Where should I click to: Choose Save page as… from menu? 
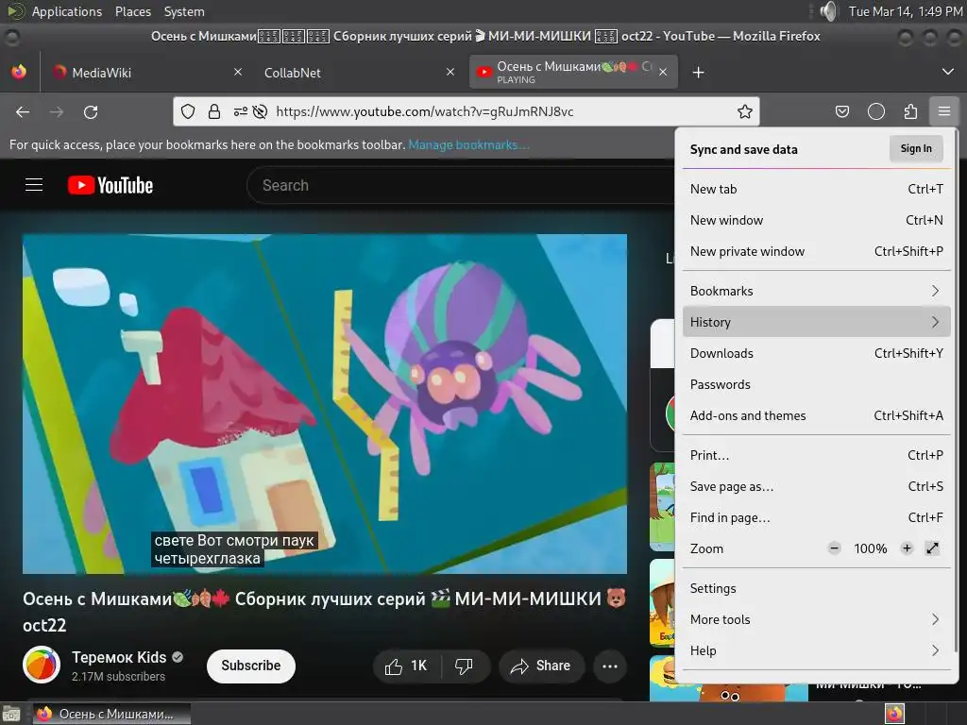tap(816, 486)
